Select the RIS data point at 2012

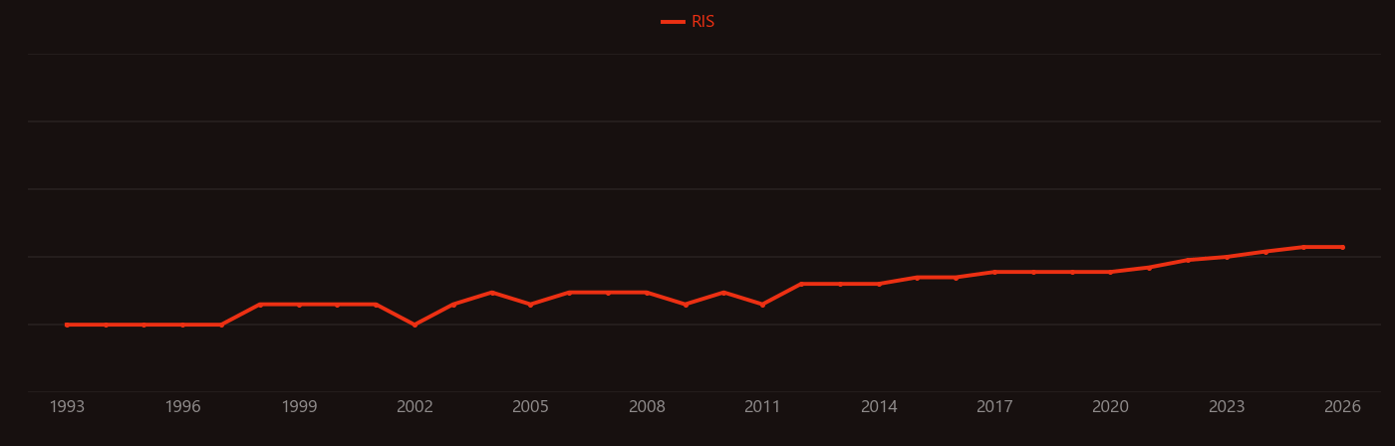point(801,284)
